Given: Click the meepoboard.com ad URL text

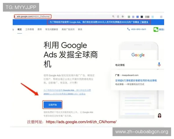Looking at the screenshot, I should pyautogui.click(x=130, y=75).
